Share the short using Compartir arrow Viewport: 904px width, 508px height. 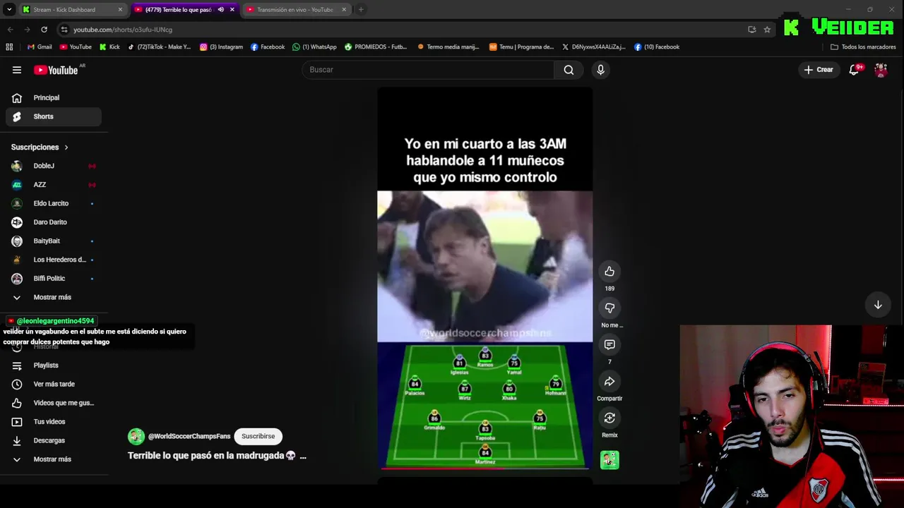tap(609, 382)
